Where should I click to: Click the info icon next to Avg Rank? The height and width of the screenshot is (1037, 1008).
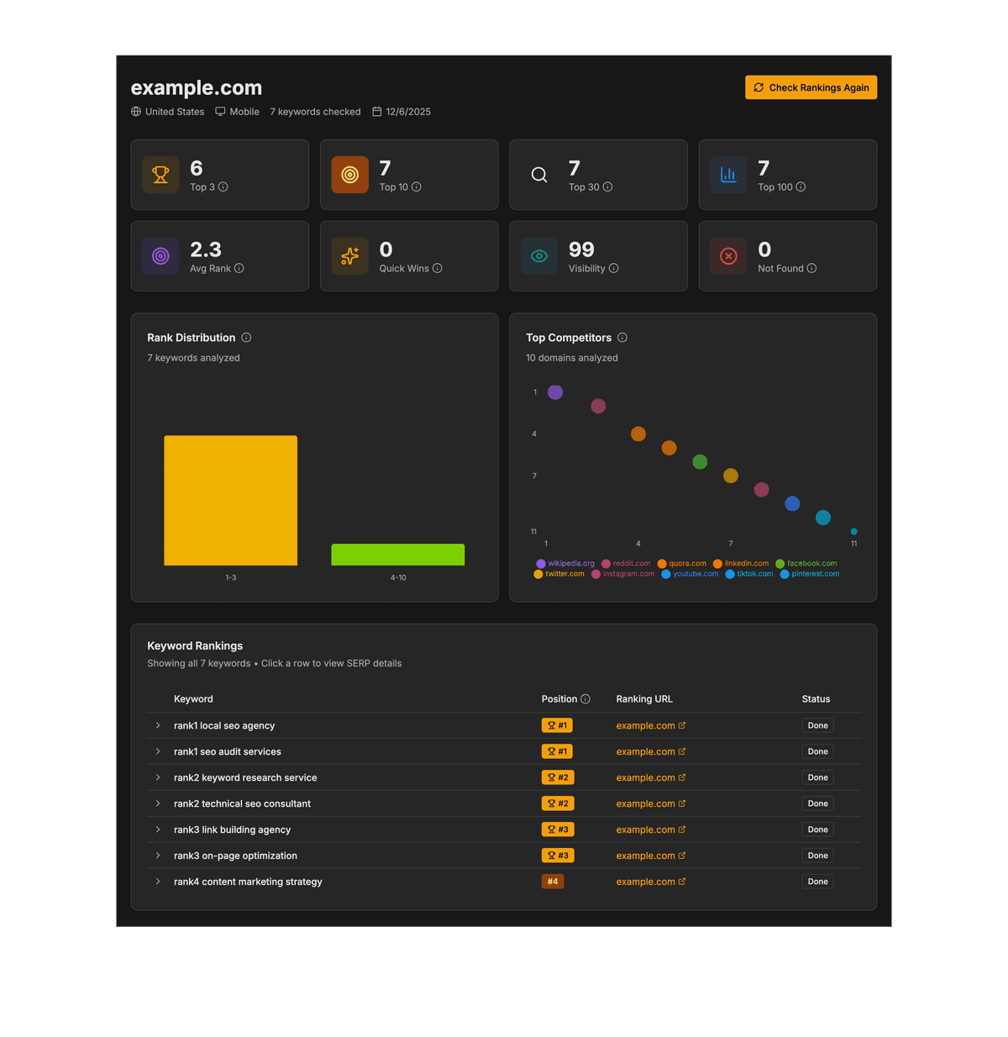[x=239, y=269]
